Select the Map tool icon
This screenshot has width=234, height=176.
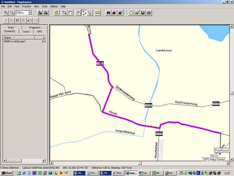click(57, 13)
